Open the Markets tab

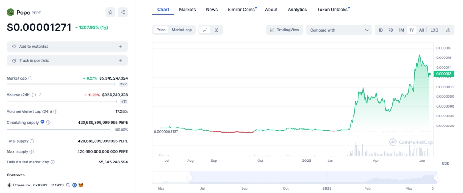point(188,10)
